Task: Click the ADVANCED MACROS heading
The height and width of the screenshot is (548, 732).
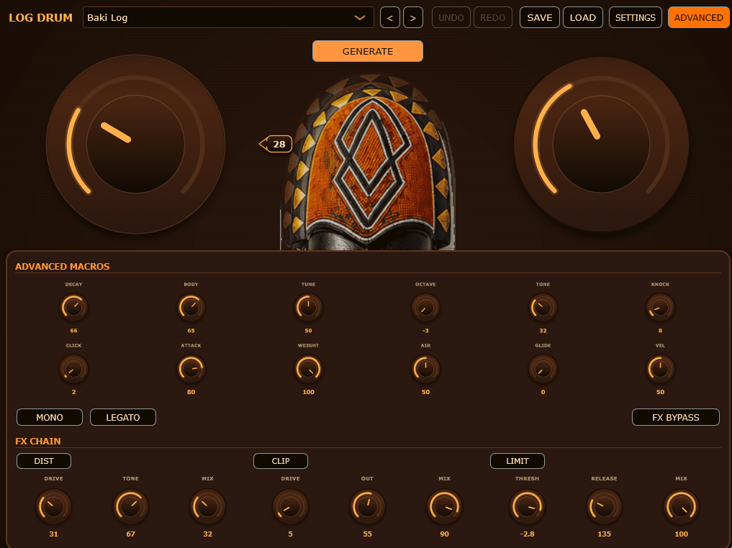Action: (x=62, y=266)
